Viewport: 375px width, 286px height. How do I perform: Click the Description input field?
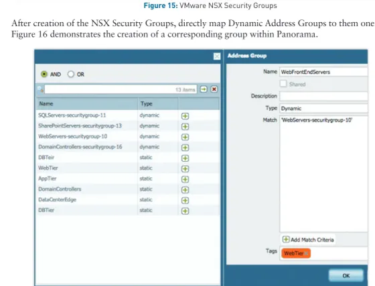point(323,96)
